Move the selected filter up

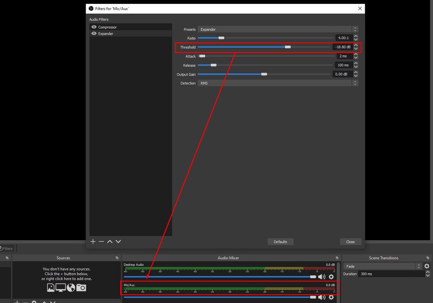110,241
